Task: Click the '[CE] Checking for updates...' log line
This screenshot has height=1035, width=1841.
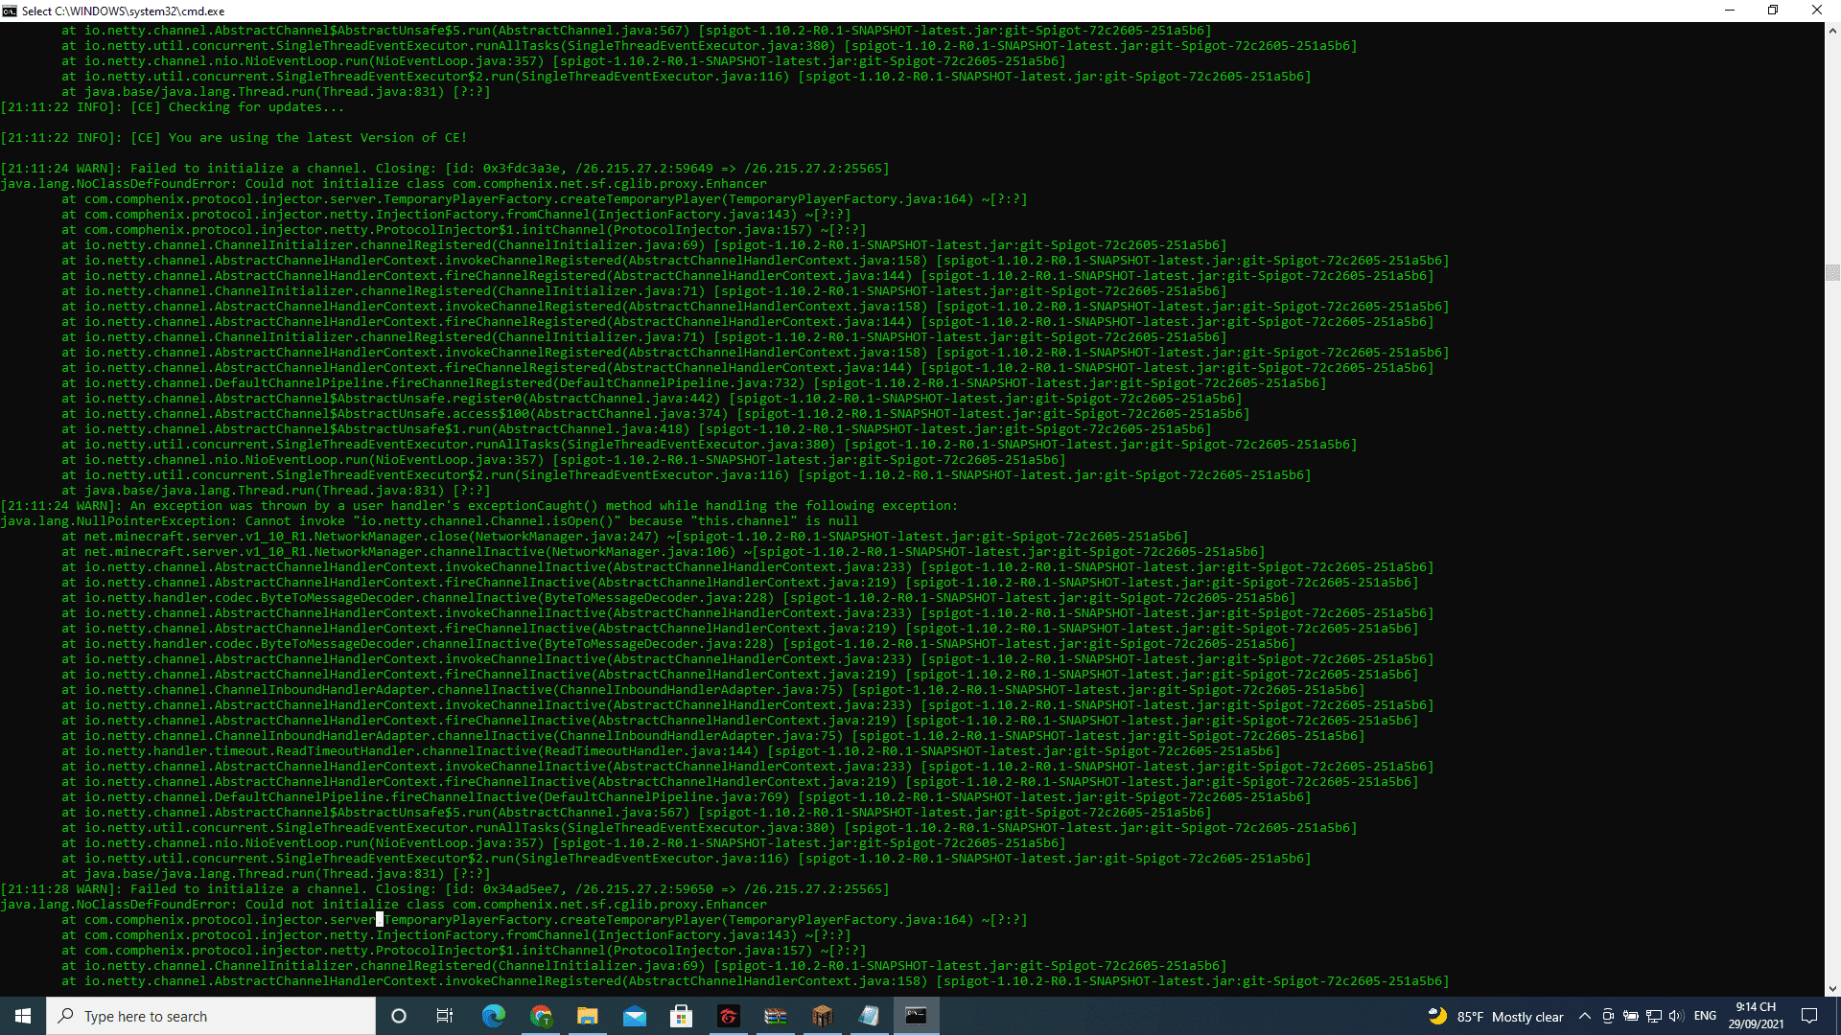Action: coord(173,107)
